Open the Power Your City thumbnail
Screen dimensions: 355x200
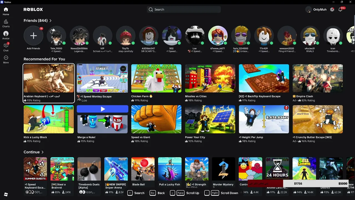click(x=210, y=119)
